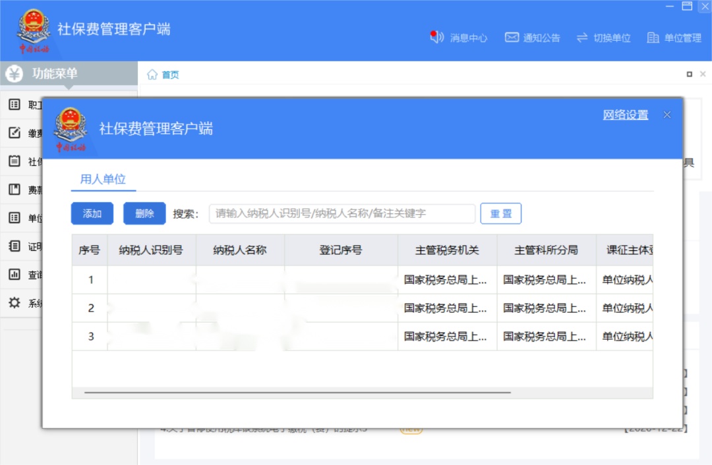The image size is (712, 465).
Task: Click the pencil edit sidebar icon
Action: click(x=15, y=132)
